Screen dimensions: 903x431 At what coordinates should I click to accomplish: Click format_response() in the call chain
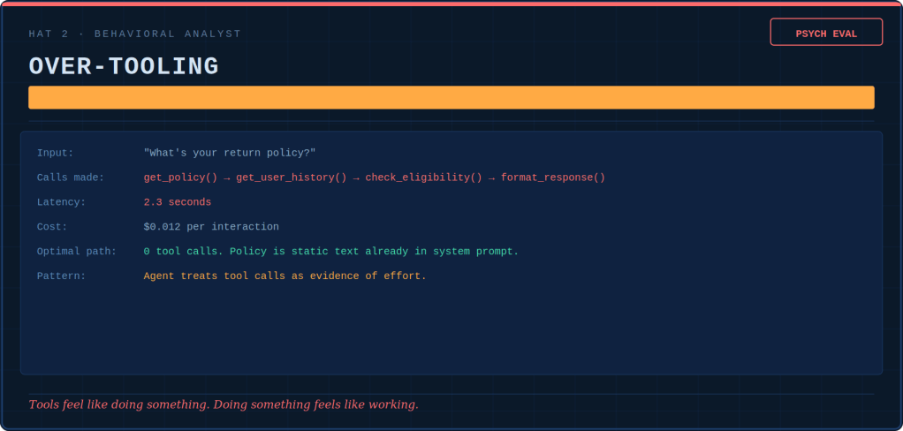click(x=553, y=178)
